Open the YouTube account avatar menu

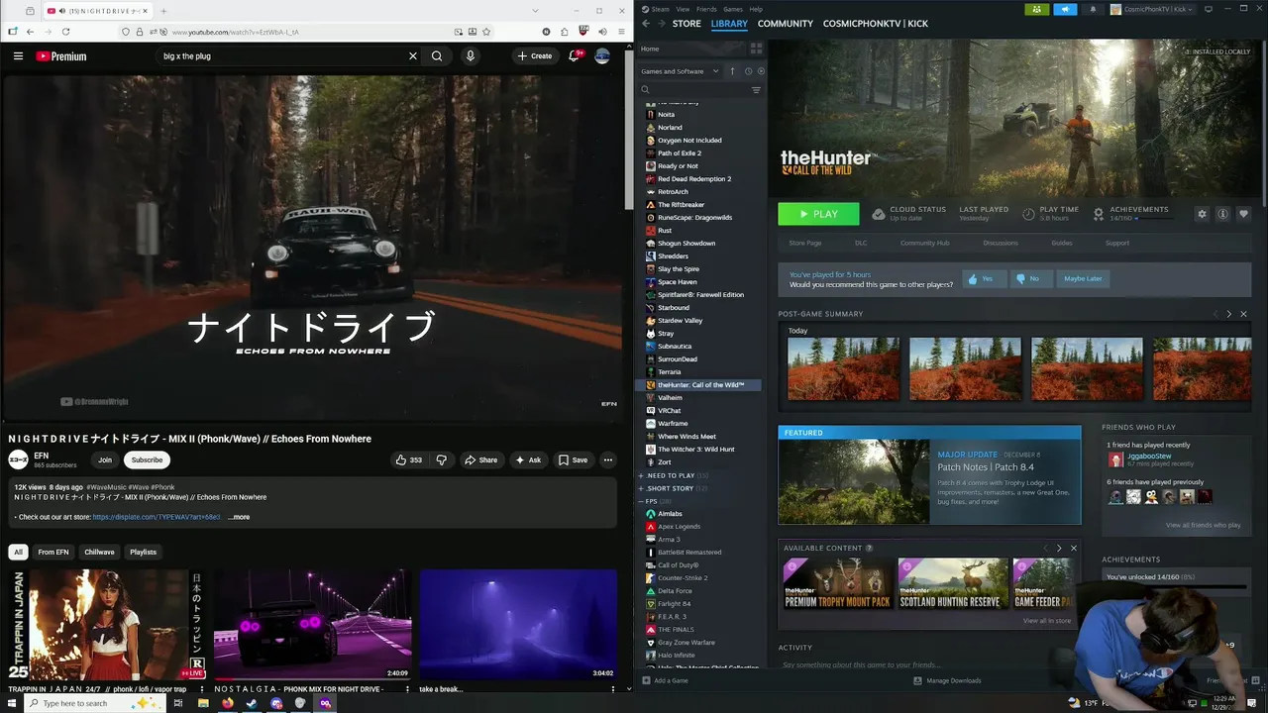(x=602, y=56)
